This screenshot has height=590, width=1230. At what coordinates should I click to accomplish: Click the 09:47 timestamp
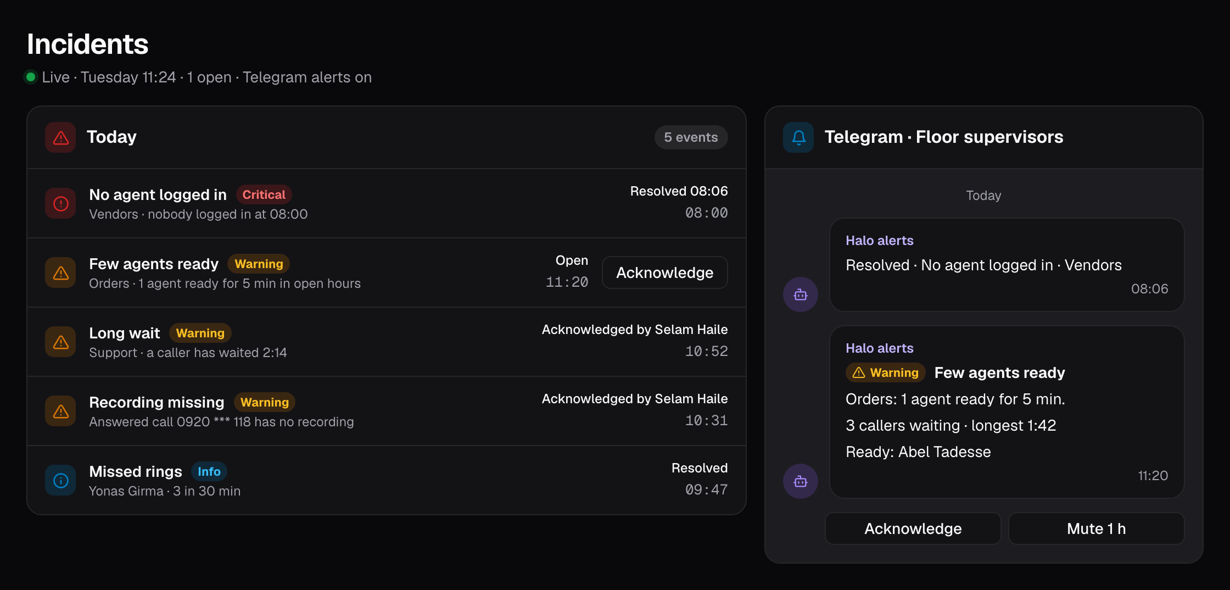[x=706, y=489]
